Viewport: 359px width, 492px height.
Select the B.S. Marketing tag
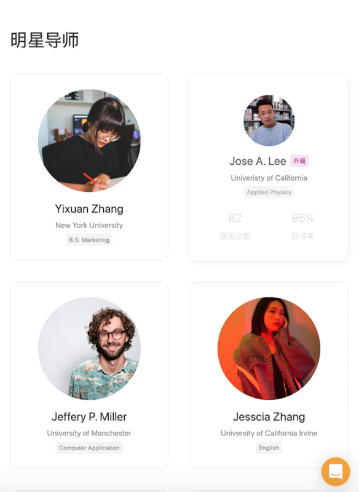89,240
